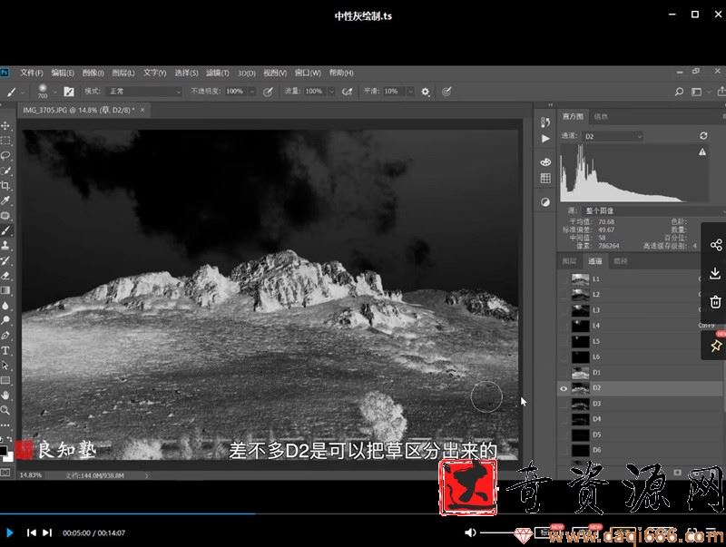The image size is (726, 547).
Task: Toggle pressure for opacity
Action: point(268,92)
